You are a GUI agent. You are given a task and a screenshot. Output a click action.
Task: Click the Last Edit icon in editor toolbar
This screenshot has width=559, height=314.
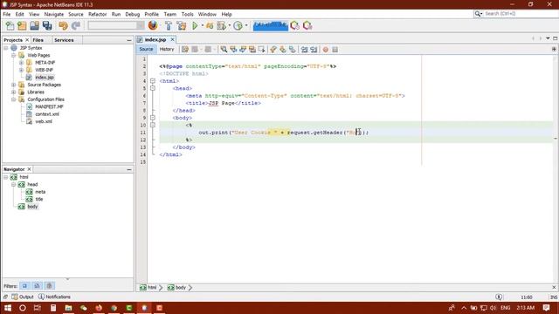click(185, 50)
